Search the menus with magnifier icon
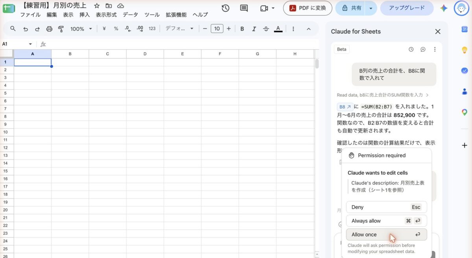The width and height of the screenshot is (472, 258). tap(13, 29)
